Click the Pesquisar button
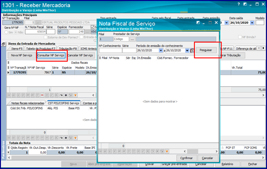267x169 pixels. point(206,50)
